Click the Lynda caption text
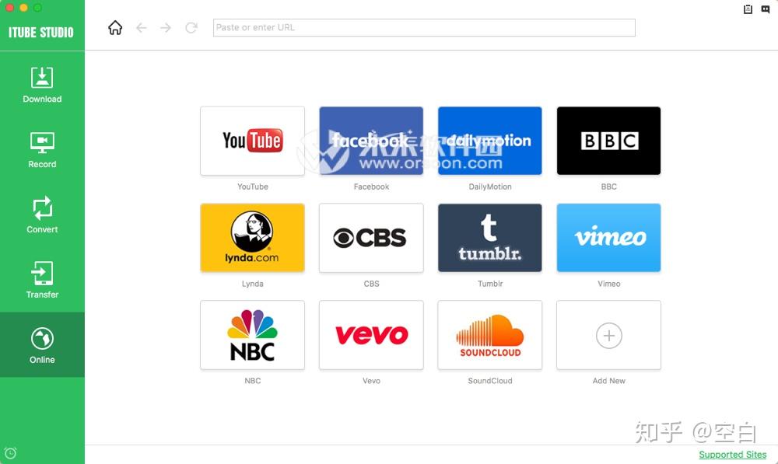778x464 pixels. (x=253, y=284)
